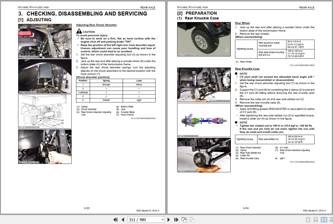
Task: Click the 'Position' table header cell
Action: (83, 81)
